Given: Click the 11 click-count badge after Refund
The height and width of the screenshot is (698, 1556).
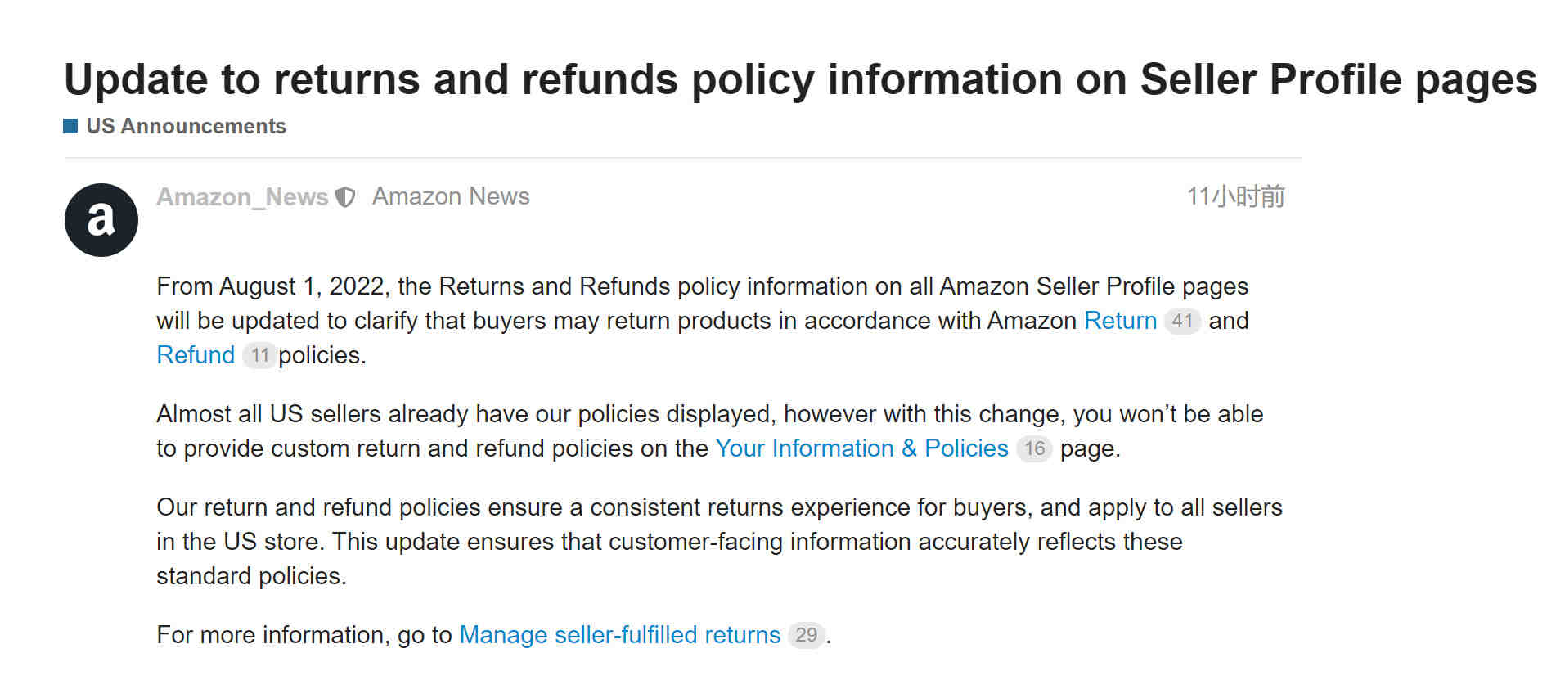Looking at the screenshot, I should click(x=259, y=355).
